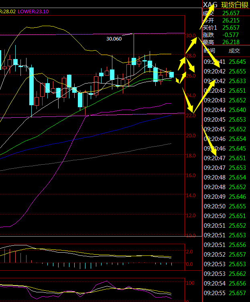
Task: Click the 24.0 price axis label
Action: coord(191,96)
